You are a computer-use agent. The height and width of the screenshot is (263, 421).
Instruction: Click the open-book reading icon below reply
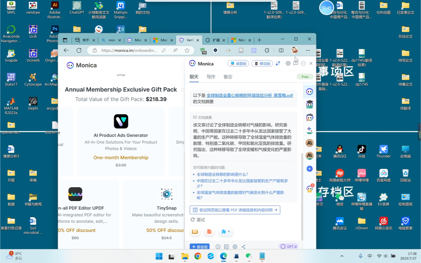pos(195,231)
